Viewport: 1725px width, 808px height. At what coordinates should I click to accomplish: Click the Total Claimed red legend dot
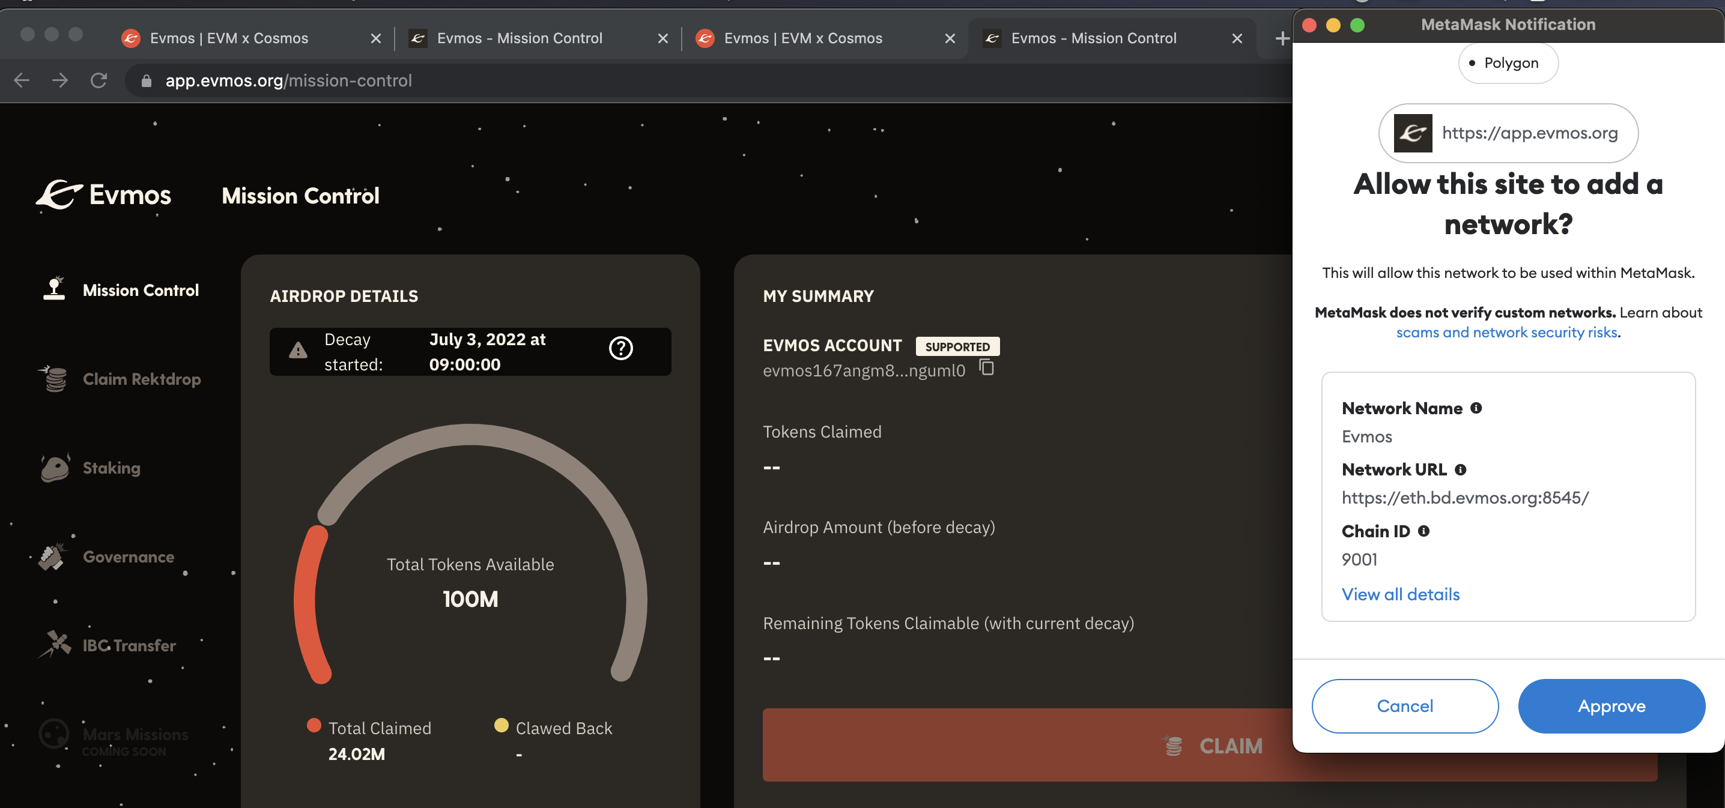pos(314,725)
